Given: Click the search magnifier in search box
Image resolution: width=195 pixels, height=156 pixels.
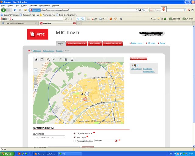Looking at the screenshot, I should click(185, 10).
